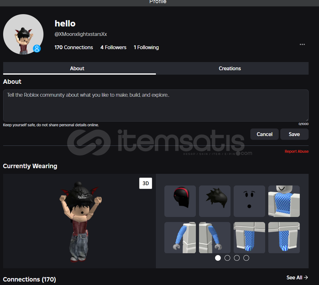Image resolution: width=319 pixels, height=285 pixels.
Task: Click the username @XMoonxlightxstarsXx
Action: [x=81, y=34]
